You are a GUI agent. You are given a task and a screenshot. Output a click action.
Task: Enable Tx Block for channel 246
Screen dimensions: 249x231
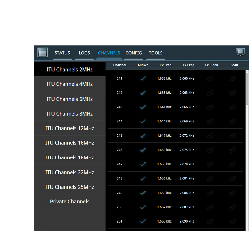click(210, 150)
